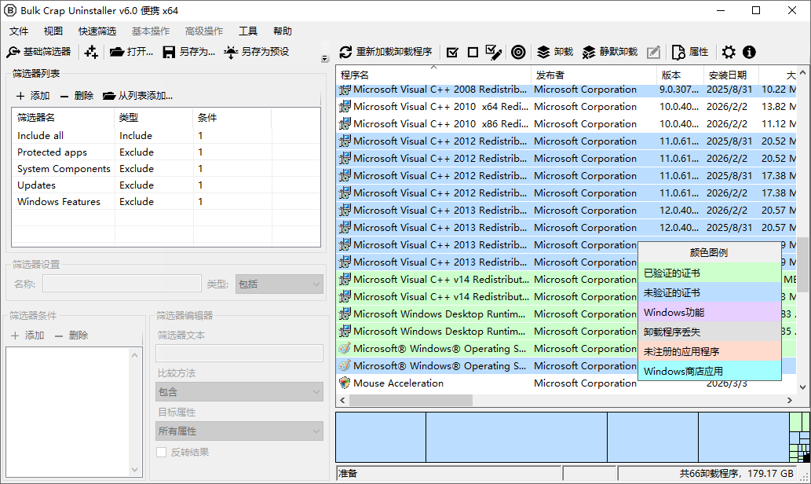This screenshot has width=811, height=484.
Task: Run uninstall on selected programs
Action: 553,52
